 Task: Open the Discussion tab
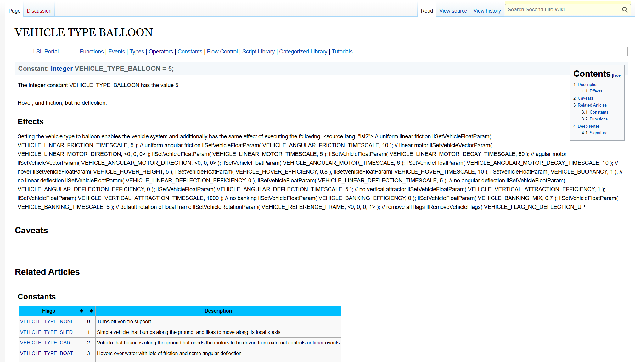(39, 11)
